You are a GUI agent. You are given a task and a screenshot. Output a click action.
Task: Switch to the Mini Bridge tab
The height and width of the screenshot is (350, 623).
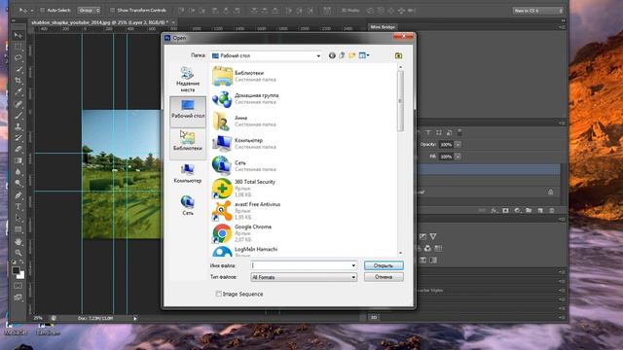[383, 27]
